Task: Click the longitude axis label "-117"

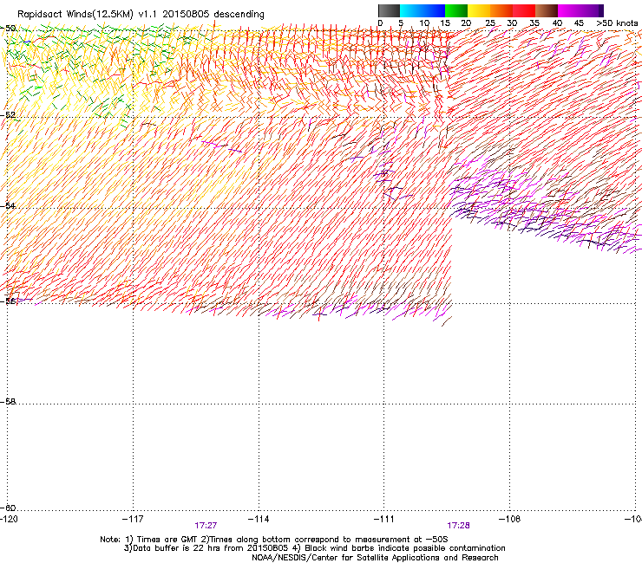Action: click(133, 519)
